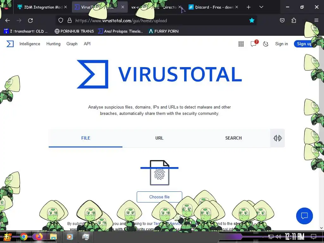Open the I :transheart: OLD bookmark
Viewport: 324px width, 243px height.
26,31
